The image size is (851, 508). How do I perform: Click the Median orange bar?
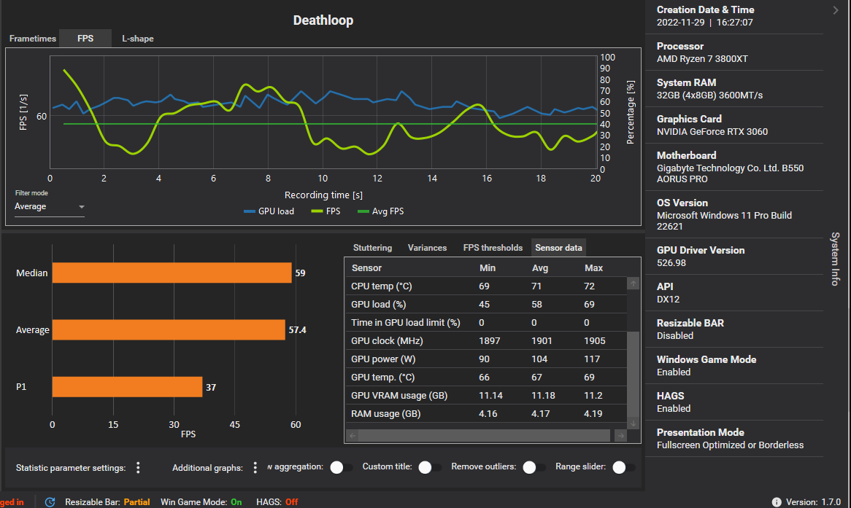click(172, 273)
